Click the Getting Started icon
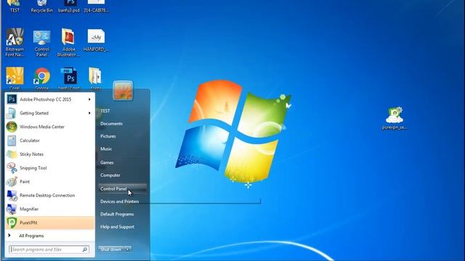The width and height of the screenshot is (465, 261). [x=12, y=113]
